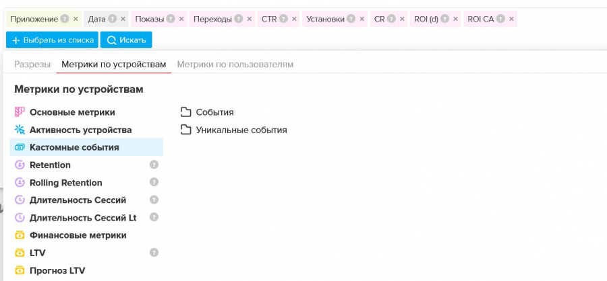The height and width of the screenshot is (281, 607).
Task: Click help icon beside Rolling Retention
Action: click(x=154, y=182)
